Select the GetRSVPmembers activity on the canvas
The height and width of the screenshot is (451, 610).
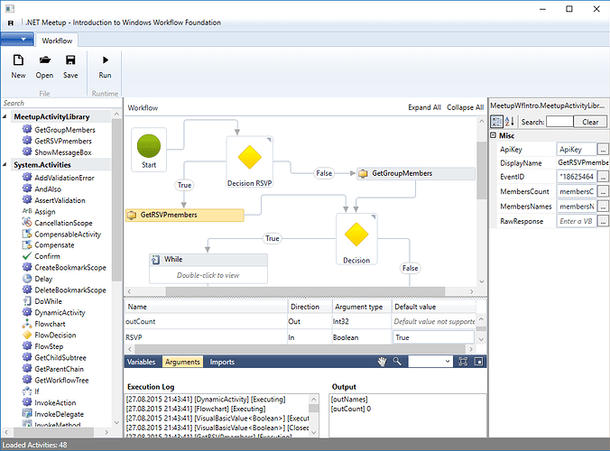point(185,215)
